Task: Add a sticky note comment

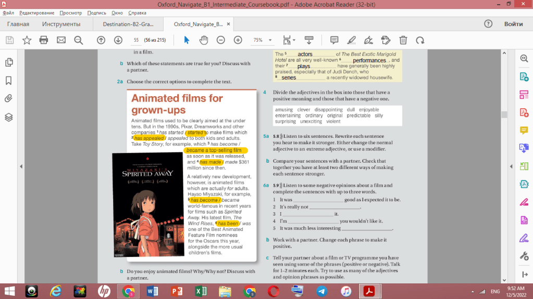Action: [334, 40]
